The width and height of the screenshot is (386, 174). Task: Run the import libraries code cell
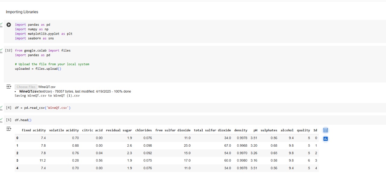point(9,25)
